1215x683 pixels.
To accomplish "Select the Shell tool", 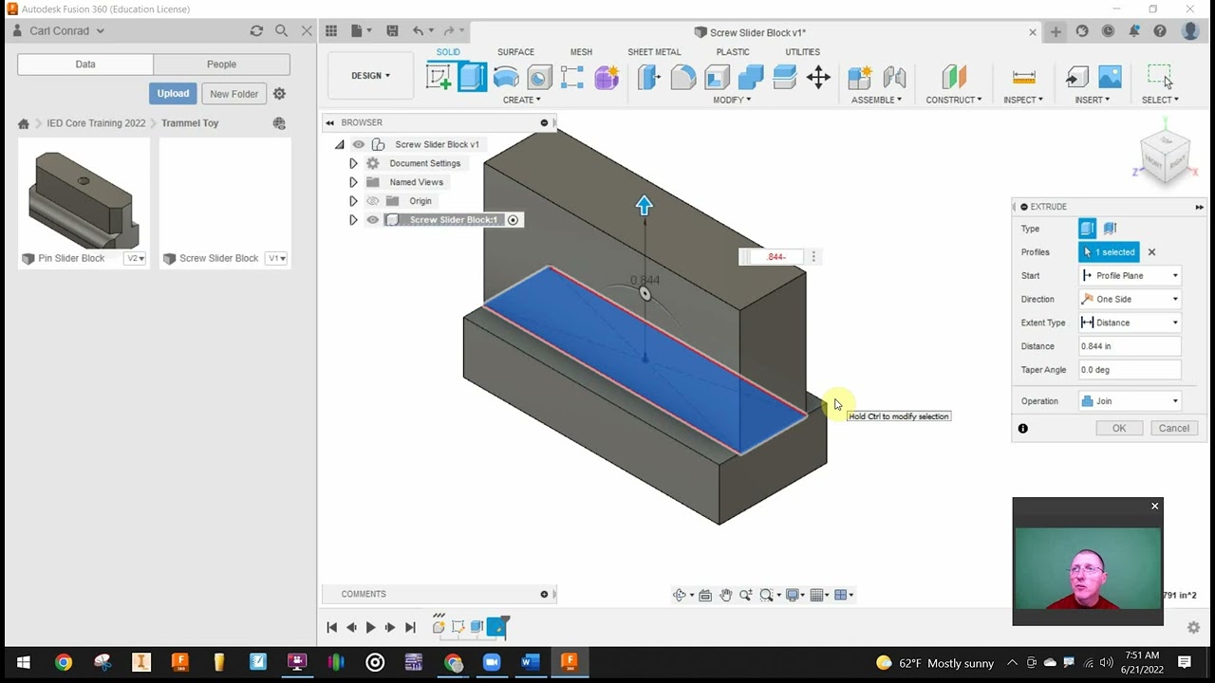I will [x=717, y=77].
